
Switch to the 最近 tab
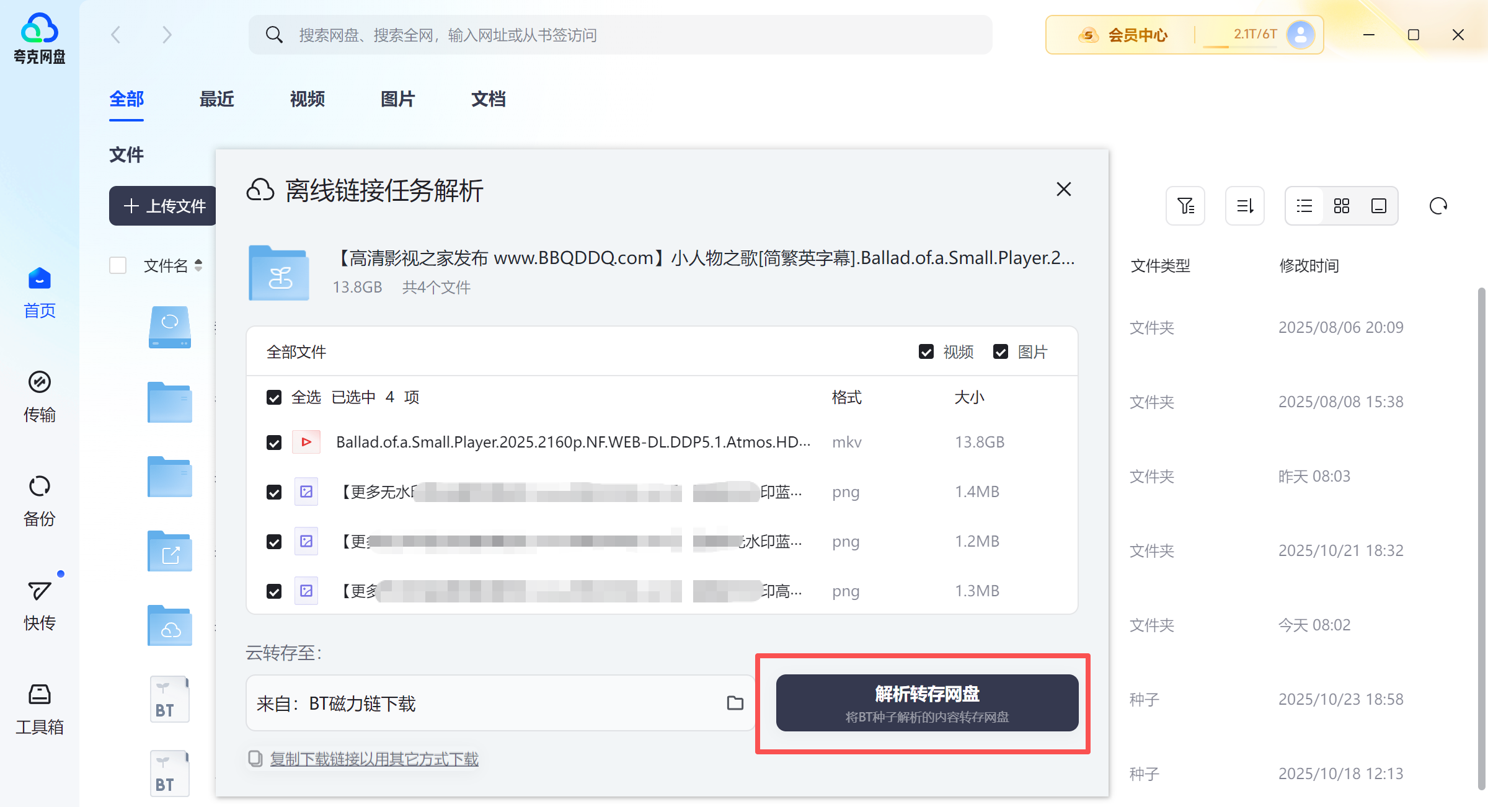tap(217, 99)
